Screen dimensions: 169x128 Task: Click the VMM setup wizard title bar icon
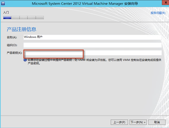3,3
